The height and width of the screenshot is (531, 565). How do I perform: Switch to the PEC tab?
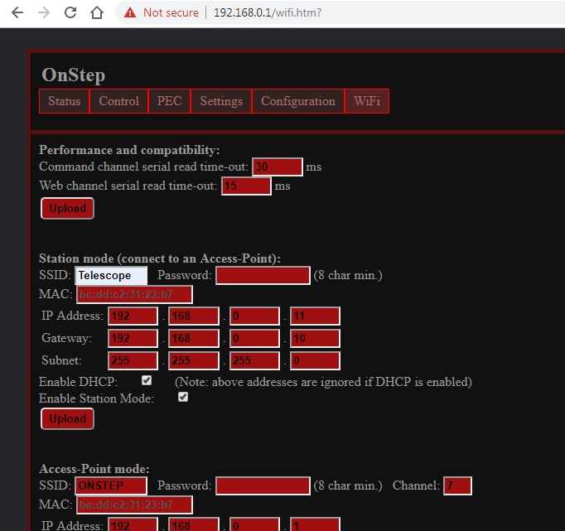coord(169,101)
